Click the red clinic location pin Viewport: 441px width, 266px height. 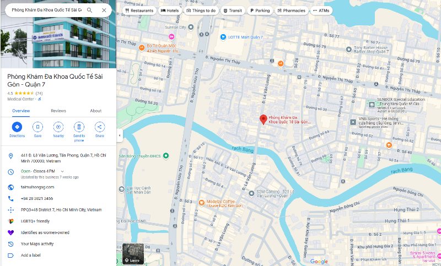pos(263,120)
